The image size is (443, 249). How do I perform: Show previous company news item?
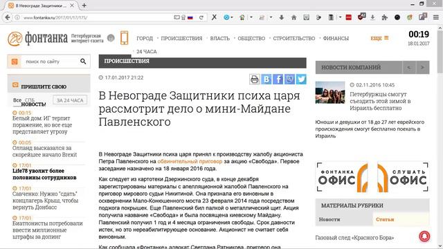pyautogui.click(x=409, y=68)
